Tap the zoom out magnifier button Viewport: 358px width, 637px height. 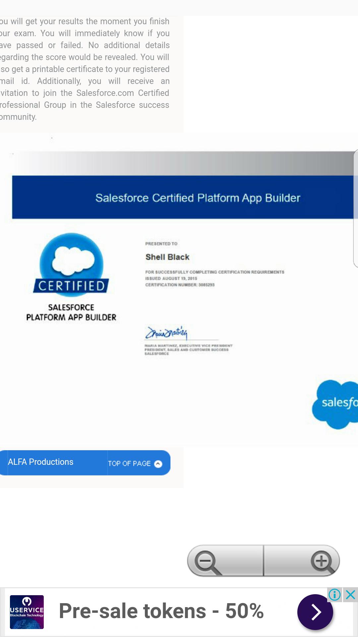(x=225, y=561)
